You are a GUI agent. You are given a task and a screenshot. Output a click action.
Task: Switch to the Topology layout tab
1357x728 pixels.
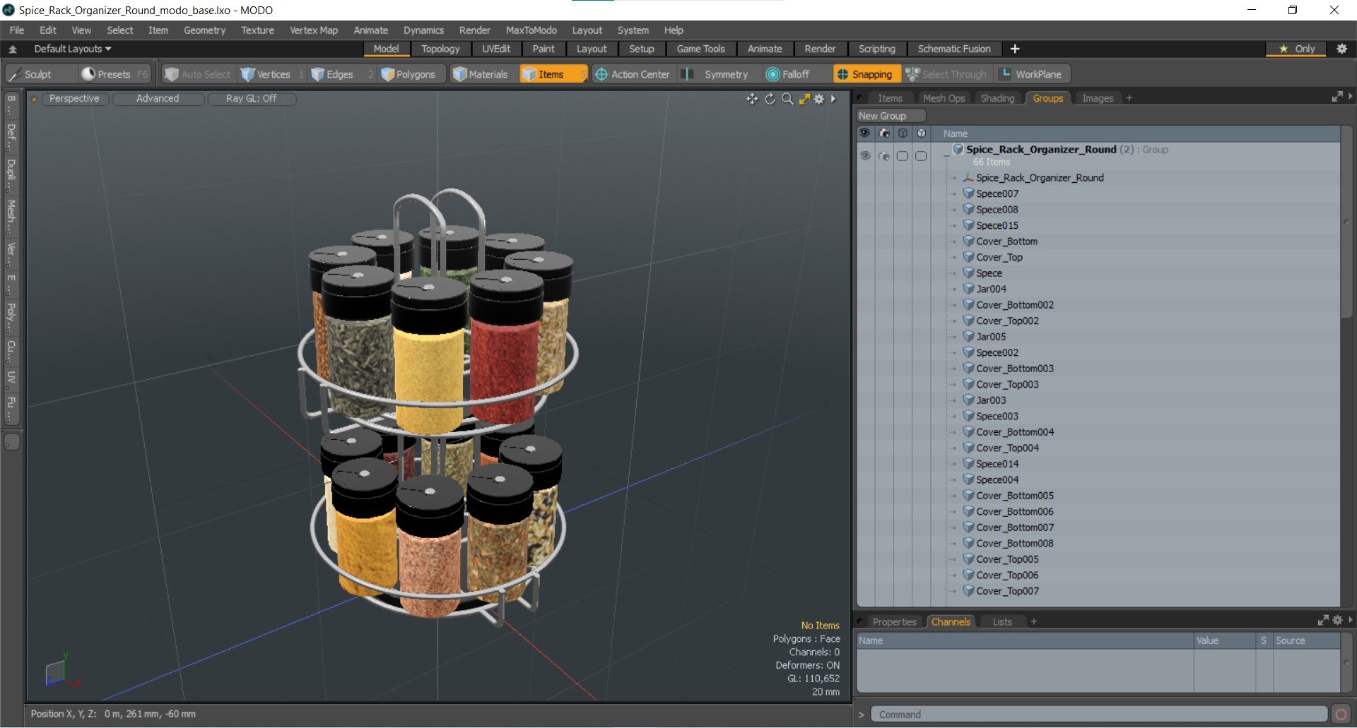(x=440, y=49)
